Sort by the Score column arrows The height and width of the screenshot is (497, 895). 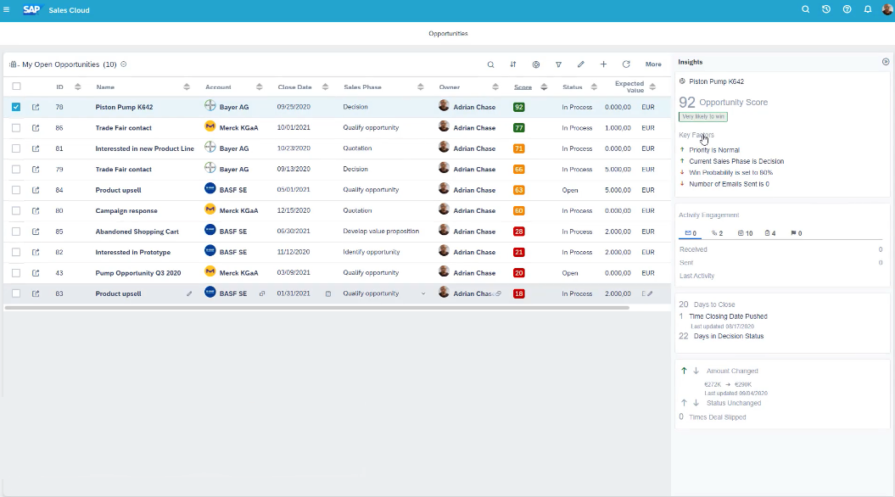(x=544, y=87)
